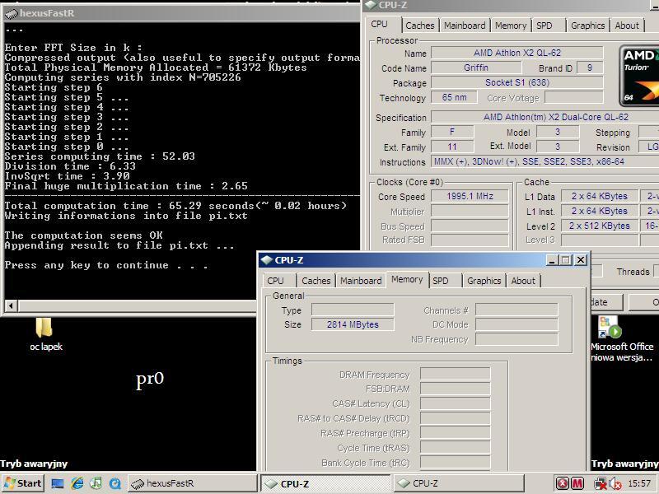This screenshot has width=659, height=494.
Task: Click the pressed bold CPU-Z taskbar button
Action: pos(325,483)
